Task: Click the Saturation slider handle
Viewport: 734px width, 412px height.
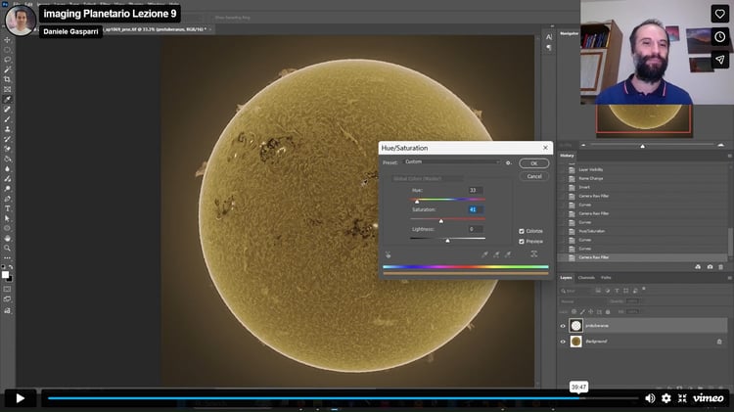Action: pyautogui.click(x=441, y=221)
